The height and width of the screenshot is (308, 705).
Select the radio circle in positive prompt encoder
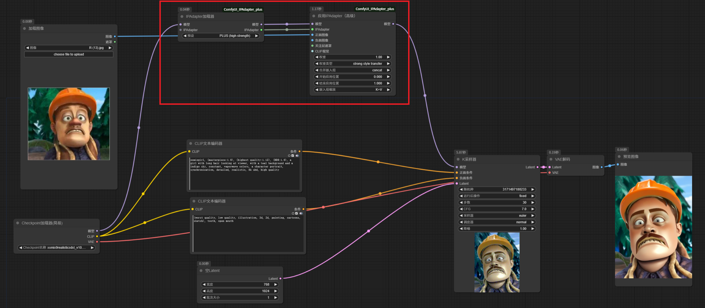pos(289,156)
